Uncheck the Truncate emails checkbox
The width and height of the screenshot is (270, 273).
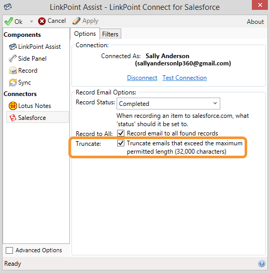tap(121, 143)
